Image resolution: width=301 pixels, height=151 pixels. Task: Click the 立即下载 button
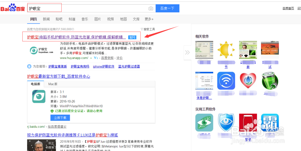[60, 118]
